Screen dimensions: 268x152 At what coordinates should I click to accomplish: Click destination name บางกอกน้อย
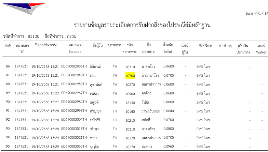point(150,75)
